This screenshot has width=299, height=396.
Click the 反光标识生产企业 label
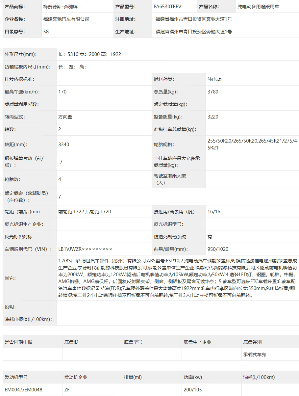click(x=24, y=224)
